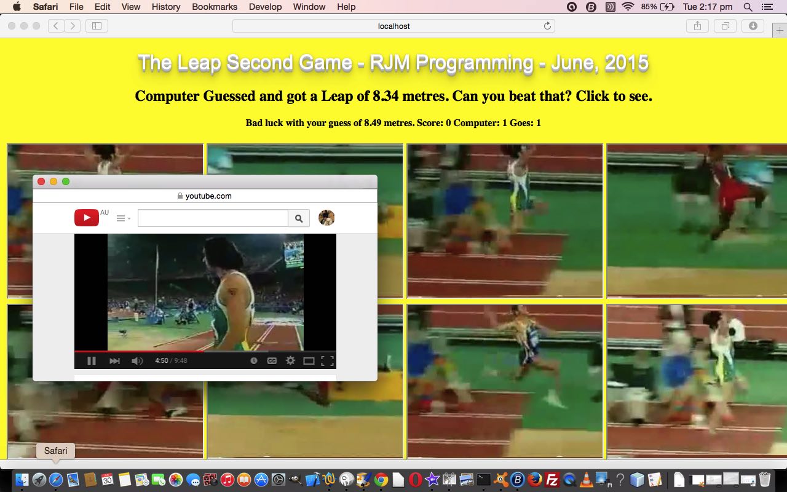Expand the YouTube guide menu dropdown

pos(124,218)
